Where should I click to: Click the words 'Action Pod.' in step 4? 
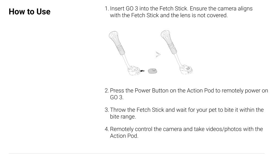tap(124, 136)
